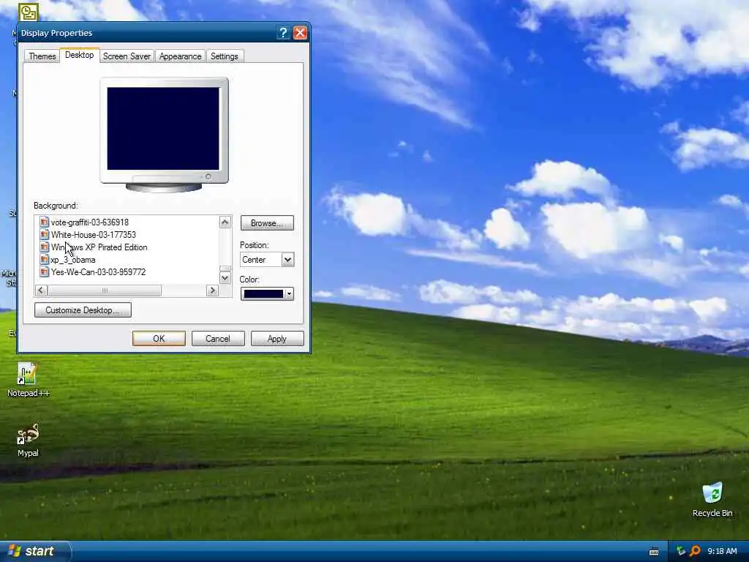
Task: Click the desktop icon above the dialog title
Action: coord(29,12)
